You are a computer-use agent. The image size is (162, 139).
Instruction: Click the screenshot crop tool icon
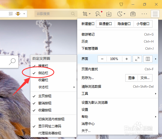[85, 14]
